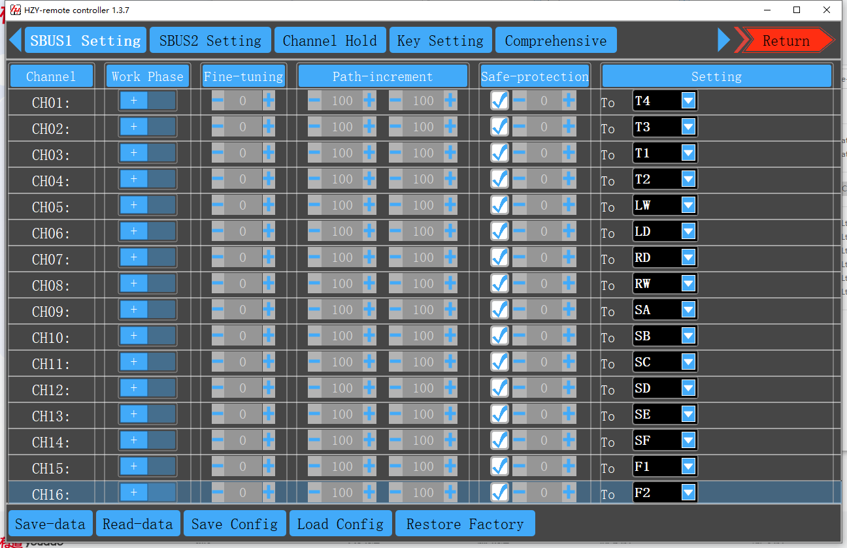The height and width of the screenshot is (548, 847).
Task: Click the Restore Factory button
Action: 465,524
